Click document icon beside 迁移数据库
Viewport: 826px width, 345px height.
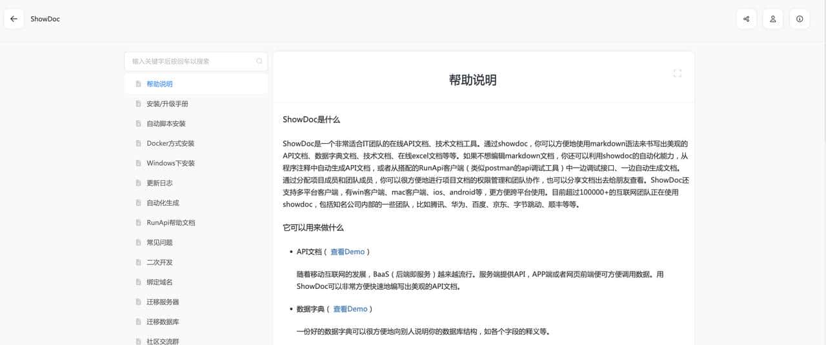[138, 322]
